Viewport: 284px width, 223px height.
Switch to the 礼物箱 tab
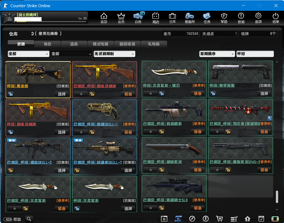153,44
